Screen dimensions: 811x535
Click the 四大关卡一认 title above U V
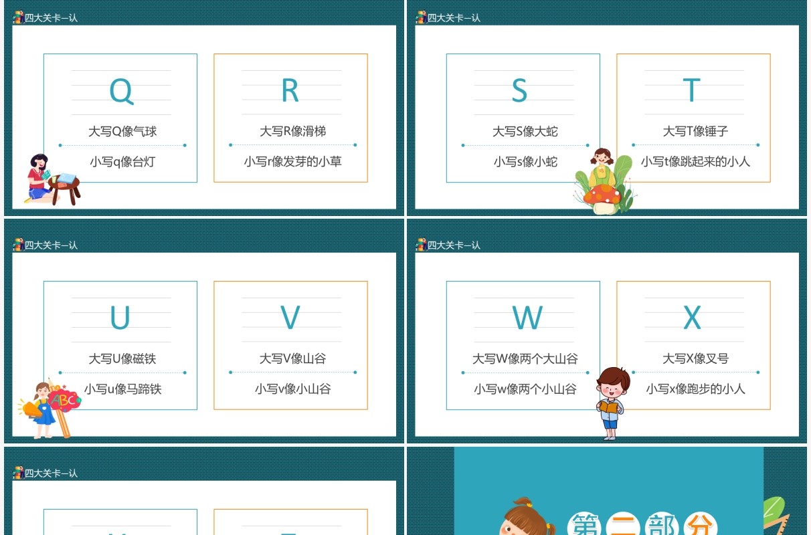point(52,245)
